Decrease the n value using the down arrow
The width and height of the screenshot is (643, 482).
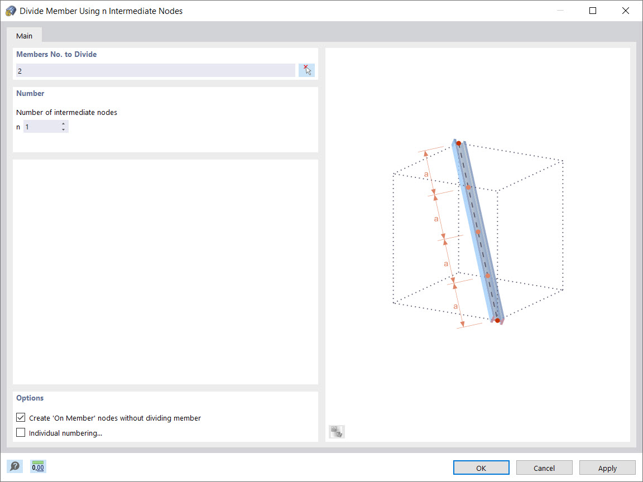[64, 129]
